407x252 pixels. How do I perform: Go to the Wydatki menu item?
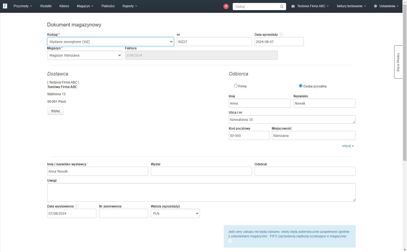46,6
